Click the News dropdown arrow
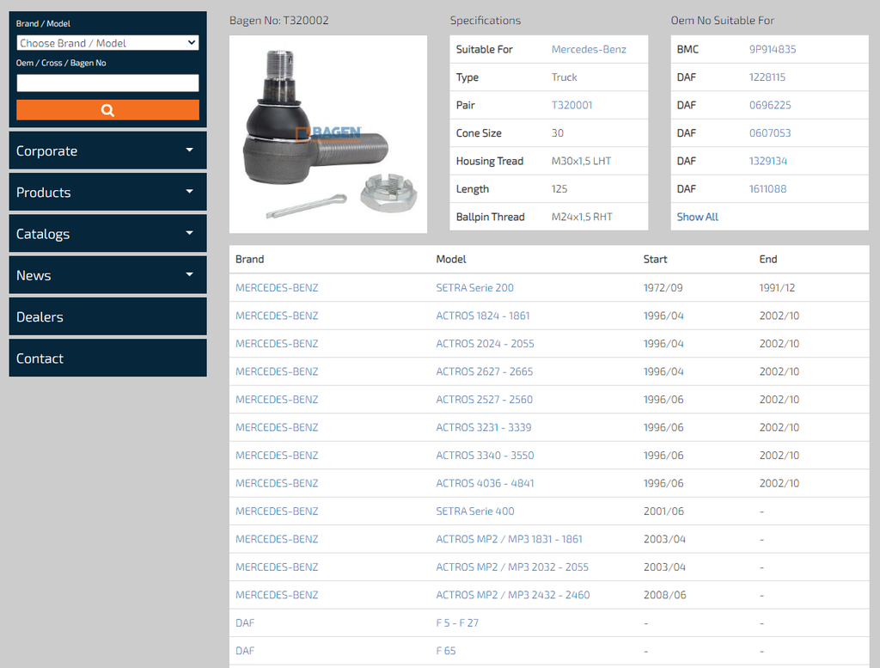This screenshot has height=668, width=880. (x=190, y=274)
